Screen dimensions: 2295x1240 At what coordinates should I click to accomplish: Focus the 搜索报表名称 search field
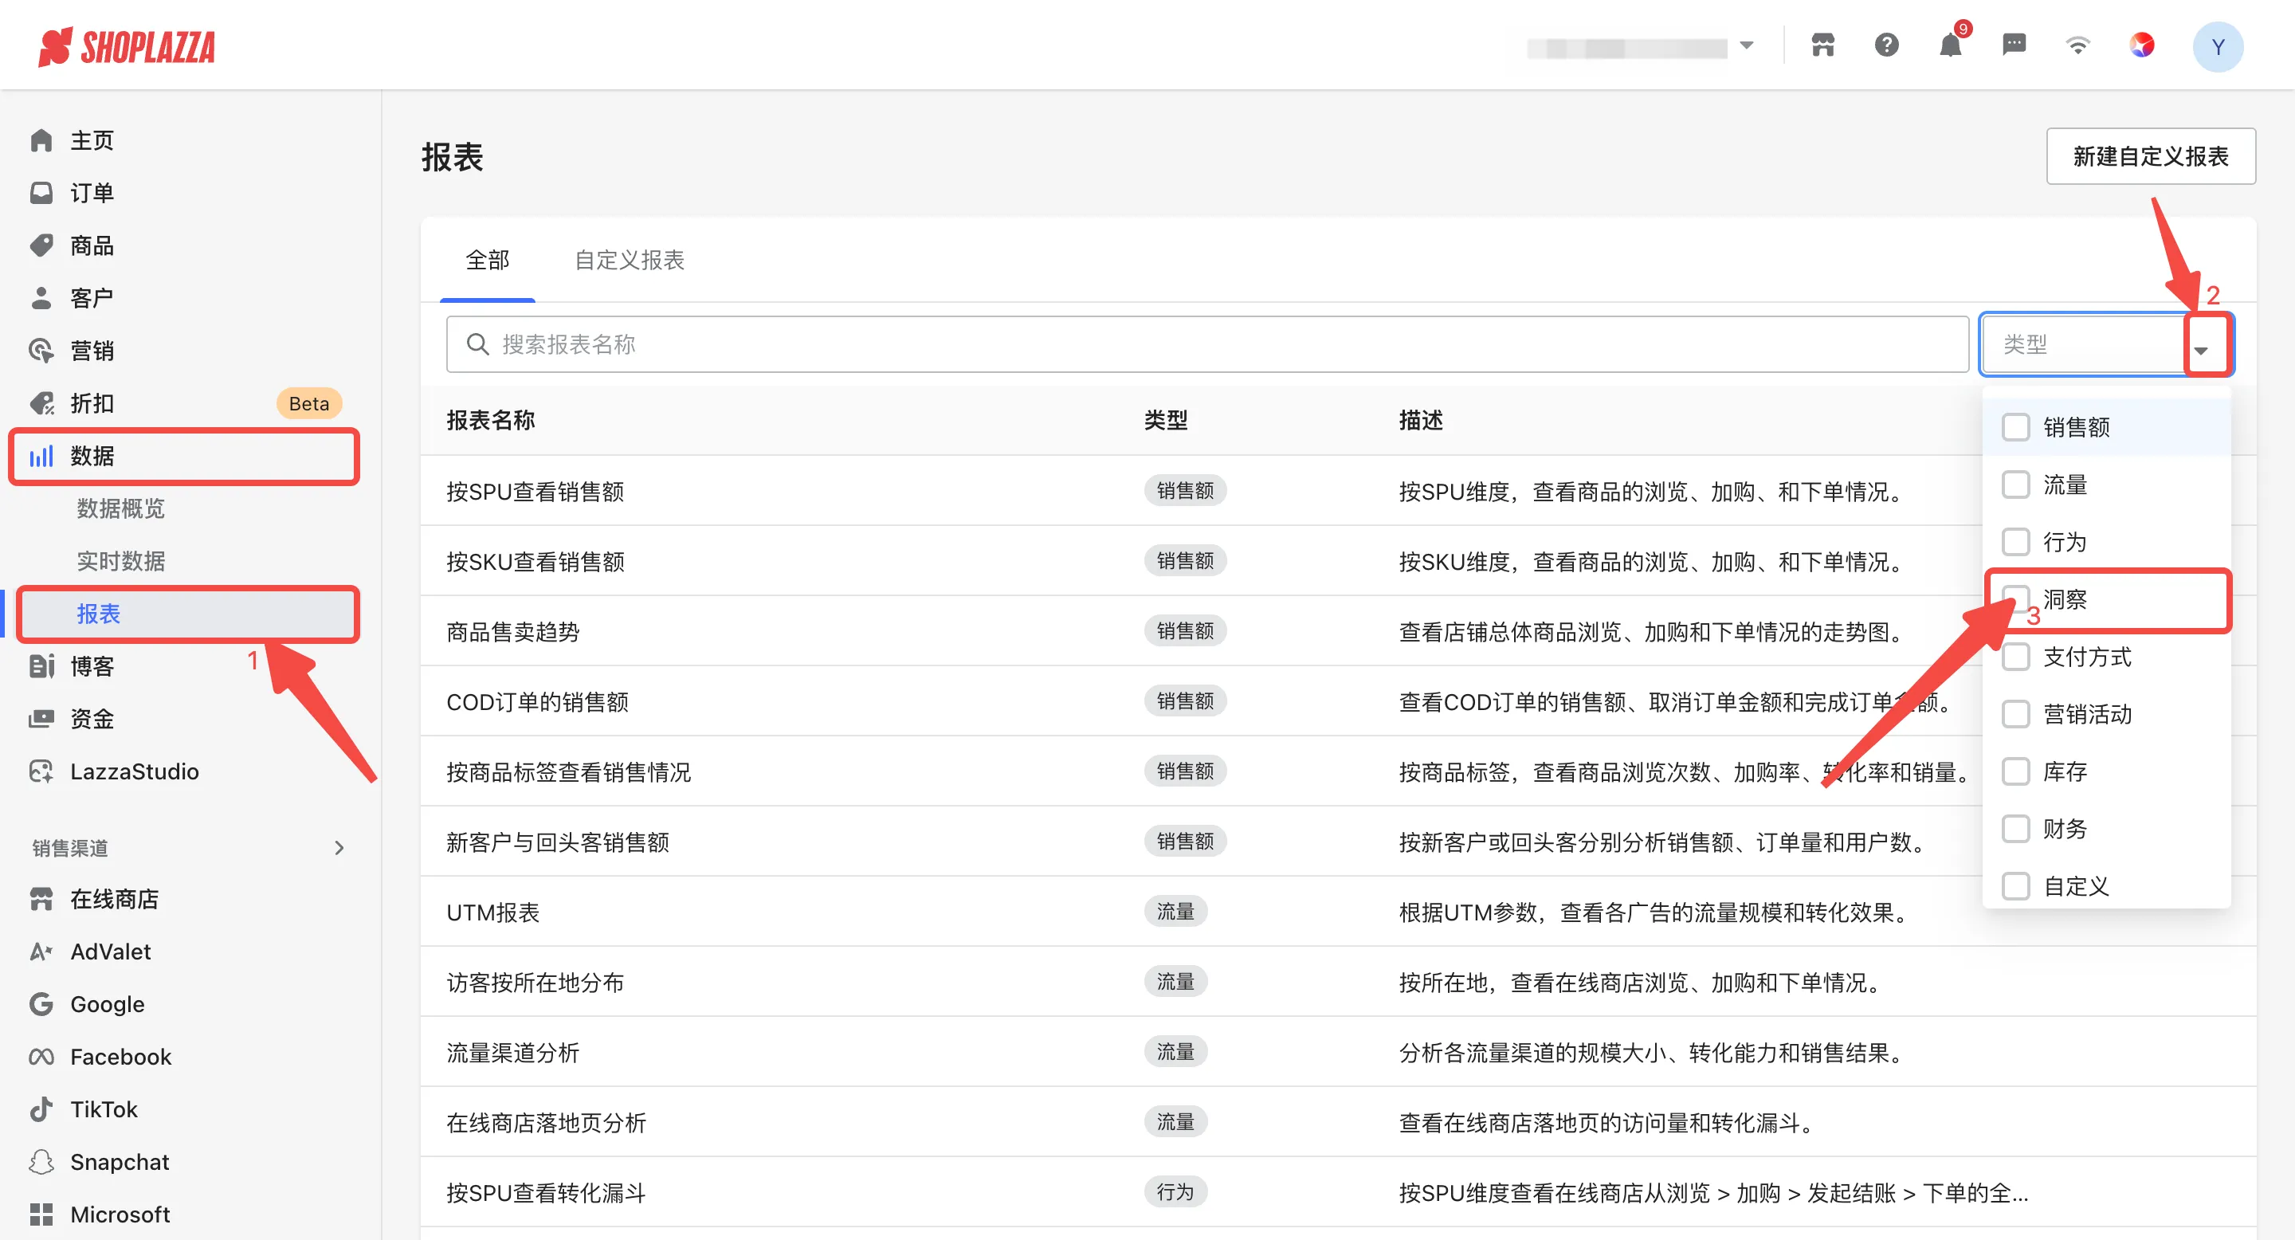1207,345
